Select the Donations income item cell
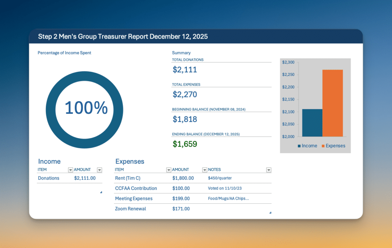 pyautogui.click(x=49, y=178)
